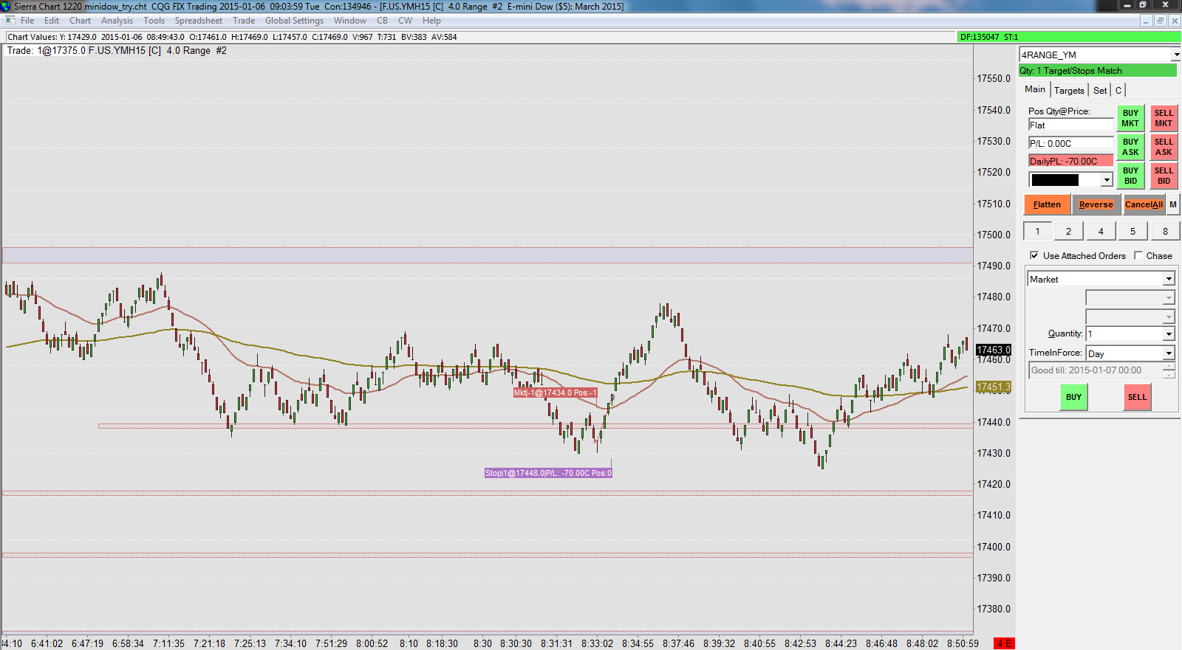The height and width of the screenshot is (650, 1182).
Task: Open the Trade menu
Action: pyautogui.click(x=244, y=21)
